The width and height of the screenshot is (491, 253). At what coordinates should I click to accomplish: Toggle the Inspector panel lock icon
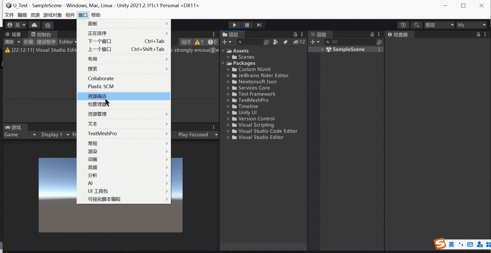pyautogui.click(x=478, y=34)
